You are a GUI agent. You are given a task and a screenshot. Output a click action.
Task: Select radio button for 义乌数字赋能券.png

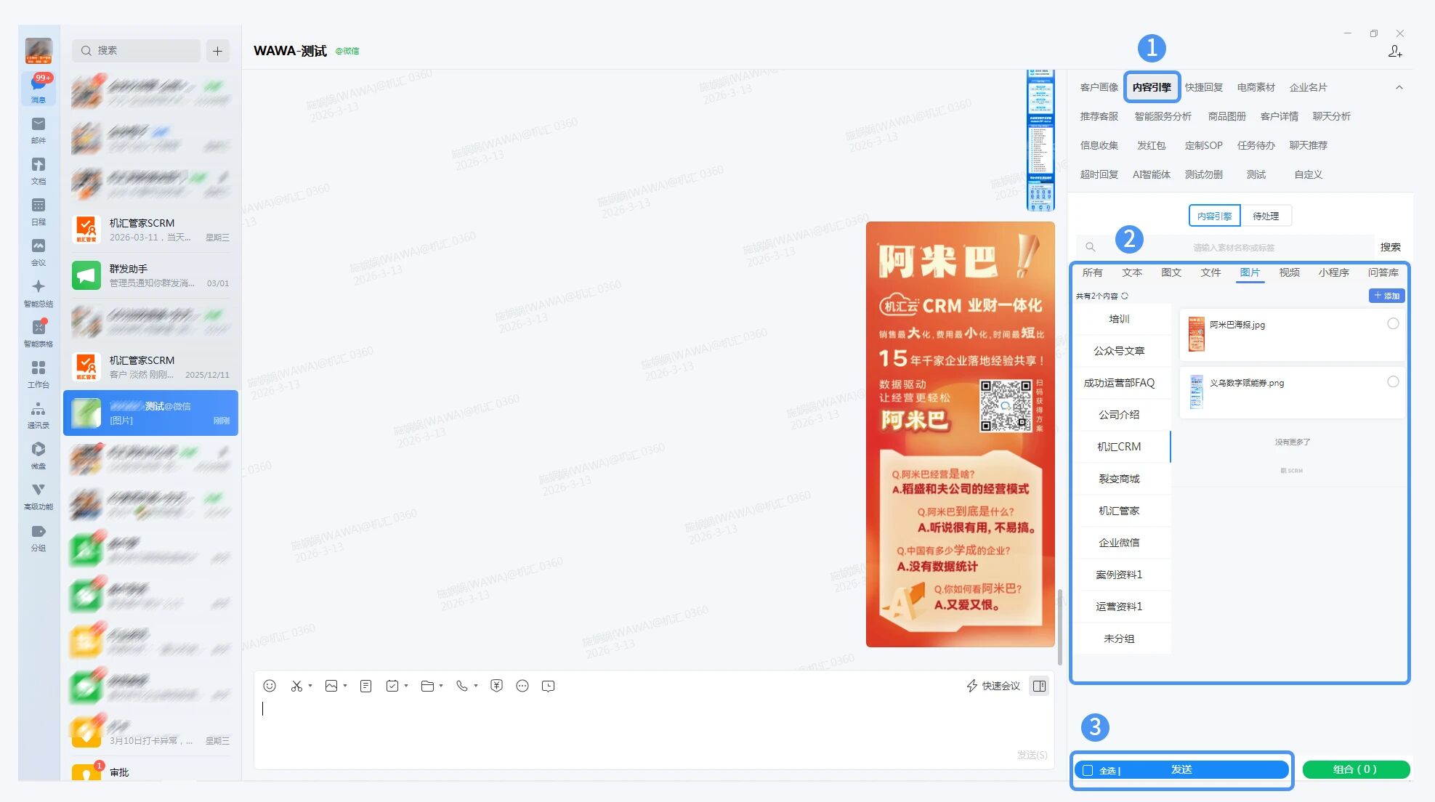1392,382
